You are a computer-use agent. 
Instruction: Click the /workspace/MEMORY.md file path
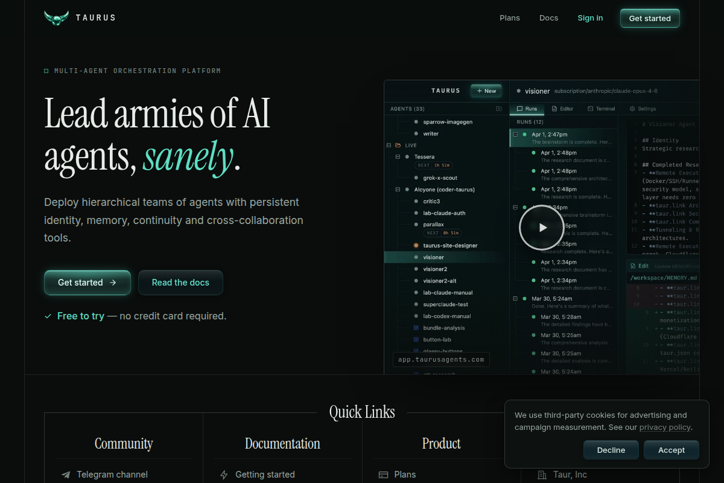pyautogui.click(x=663, y=278)
